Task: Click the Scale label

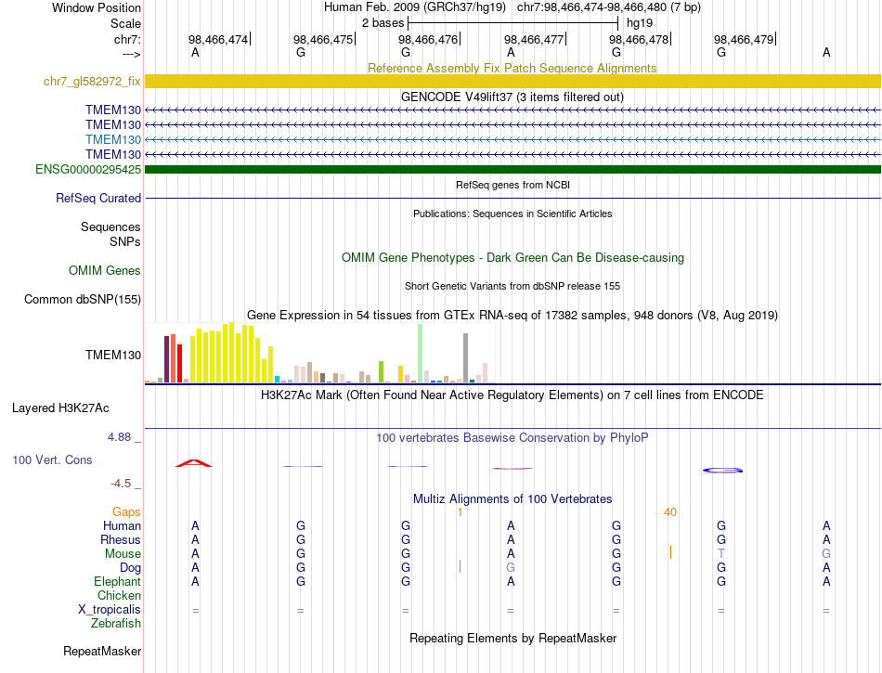Action: [125, 23]
